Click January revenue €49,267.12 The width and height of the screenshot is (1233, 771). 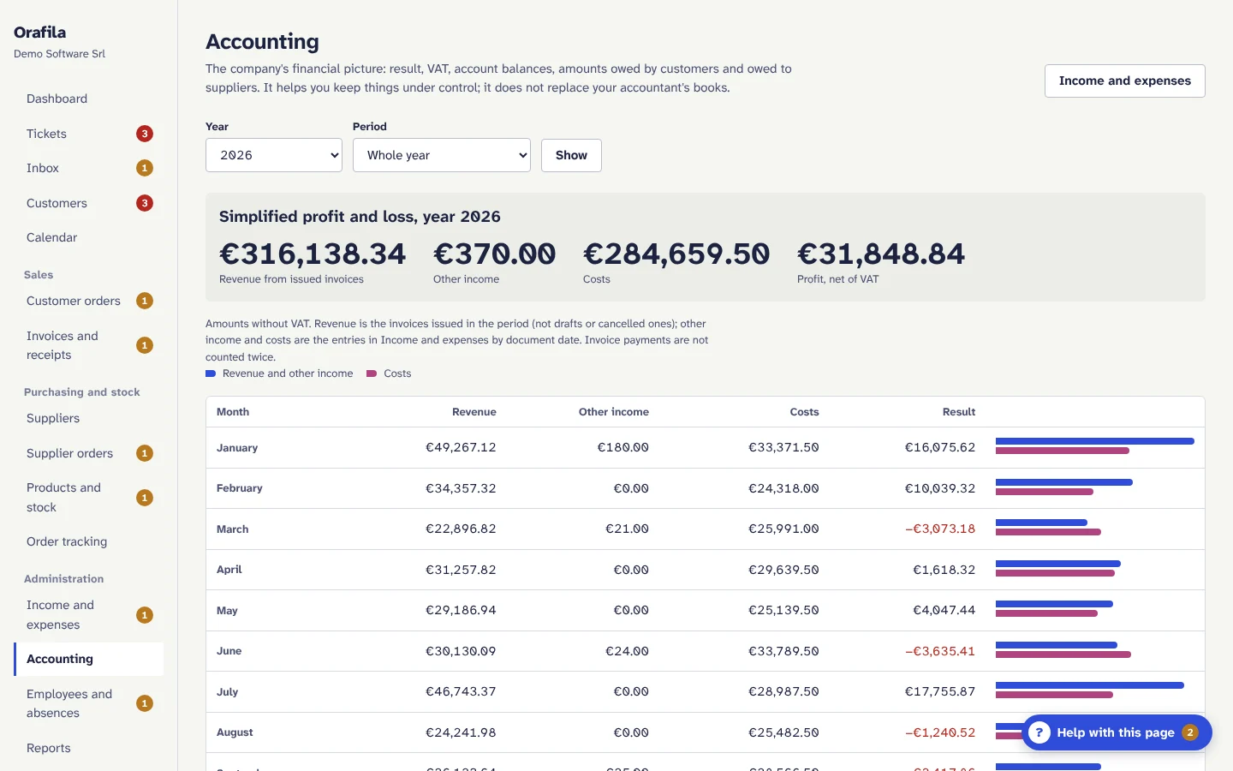tap(461, 447)
